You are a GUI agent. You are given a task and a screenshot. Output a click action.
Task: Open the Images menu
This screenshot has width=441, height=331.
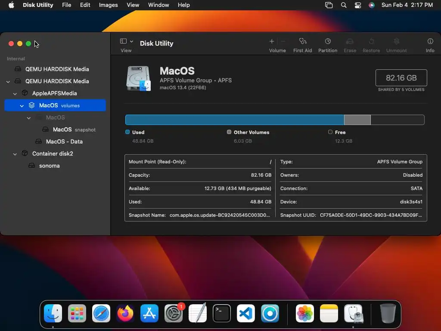[x=108, y=5]
